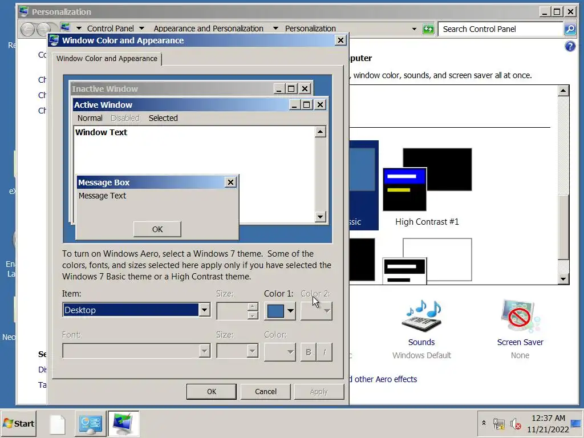Click the disabled Color 2 dropdown
Image resolution: width=584 pixels, height=438 pixels.
point(316,311)
